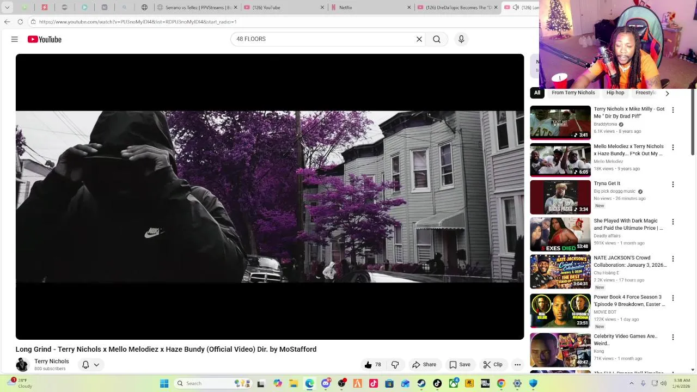
Task: Open Windows Start menu
Action: pyautogui.click(x=164, y=383)
